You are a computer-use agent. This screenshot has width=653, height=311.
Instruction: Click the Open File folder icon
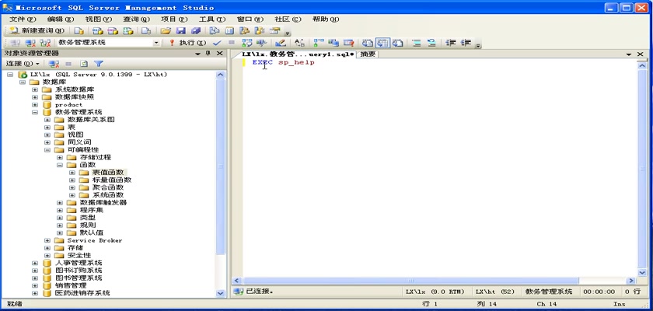click(166, 30)
